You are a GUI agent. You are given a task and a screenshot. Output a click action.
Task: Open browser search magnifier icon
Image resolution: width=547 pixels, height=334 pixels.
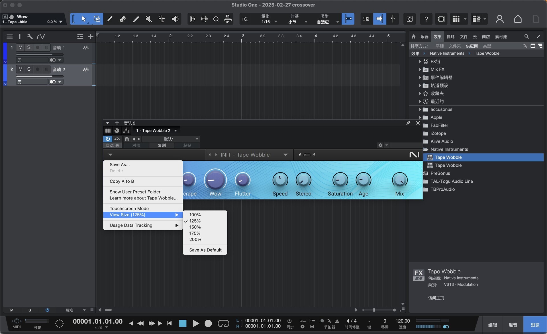coord(526,36)
